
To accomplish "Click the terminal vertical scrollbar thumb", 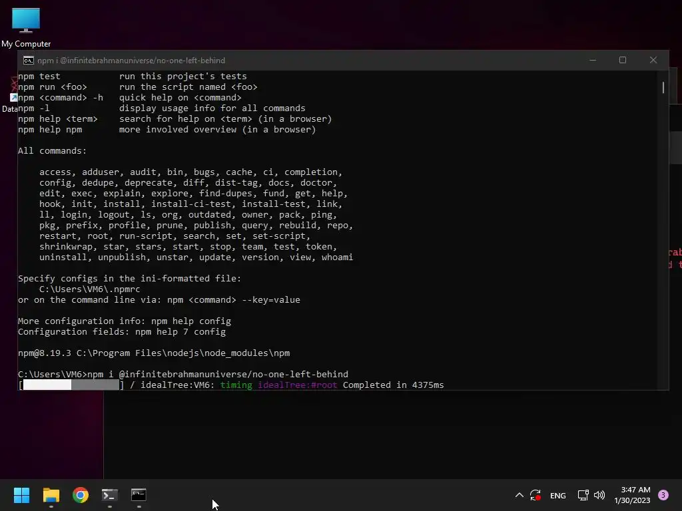I will pyautogui.click(x=663, y=87).
